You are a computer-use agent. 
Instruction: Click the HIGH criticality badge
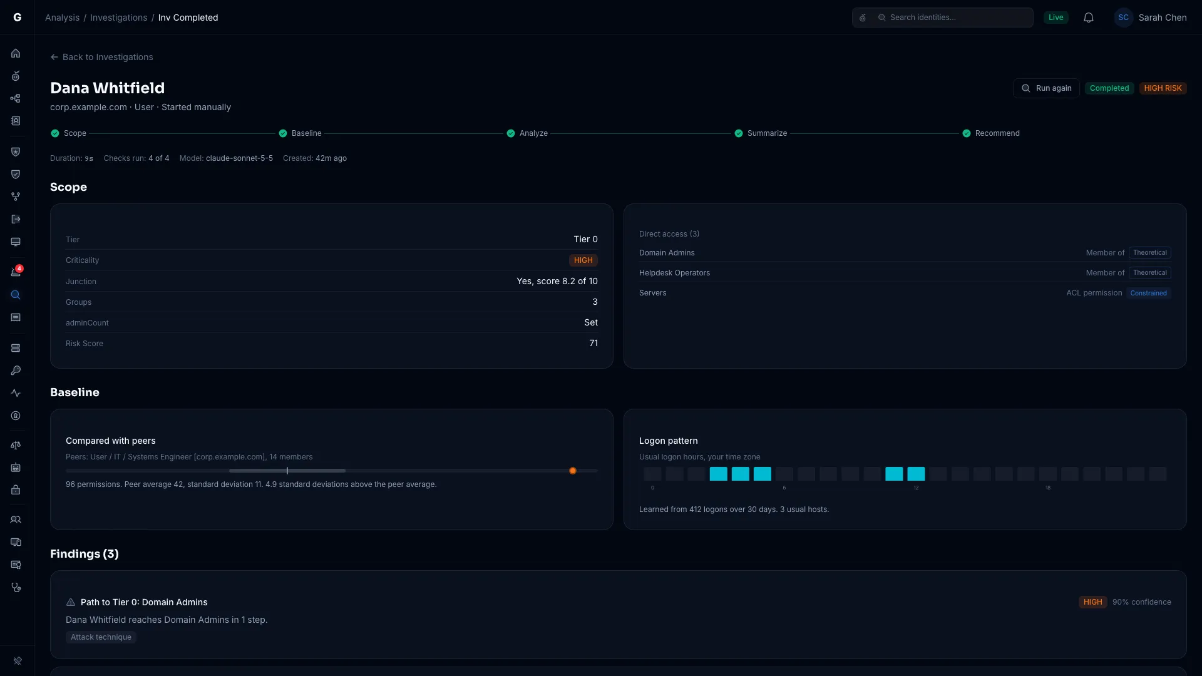(x=583, y=260)
